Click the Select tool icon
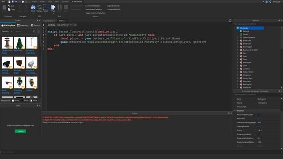The height and width of the screenshot is (159, 283). pos(46,7)
